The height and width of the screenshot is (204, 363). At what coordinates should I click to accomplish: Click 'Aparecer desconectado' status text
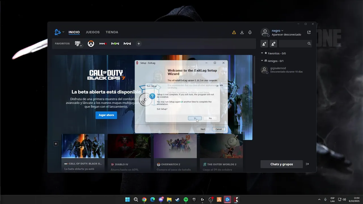286,35
